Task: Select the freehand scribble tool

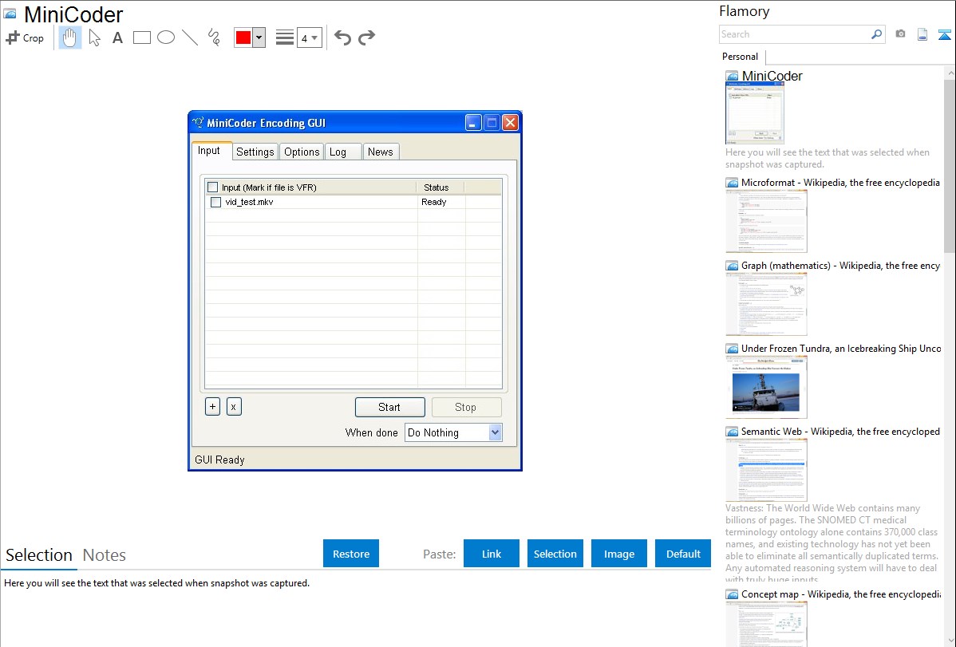Action: pos(214,37)
